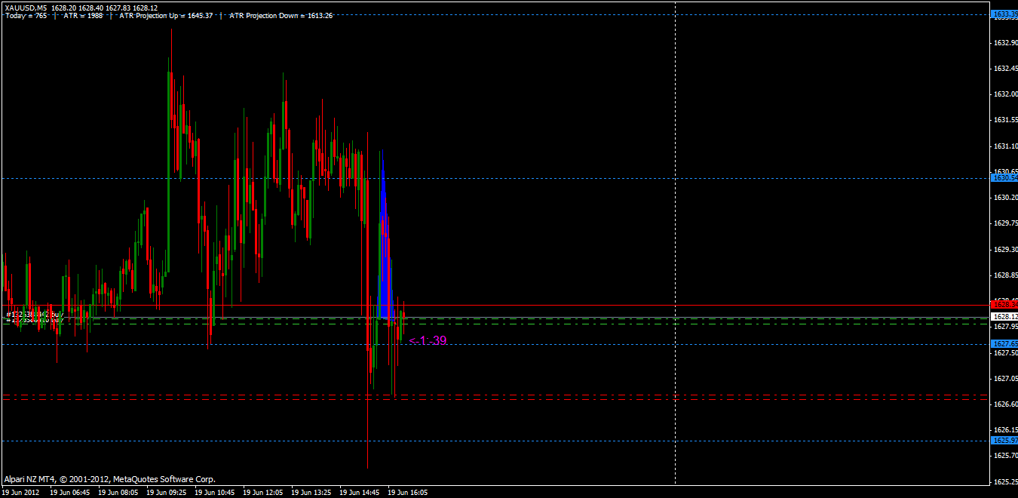1018x498 pixels.
Task: Click the 19 Jun 16:05 time label
Action: click(407, 491)
